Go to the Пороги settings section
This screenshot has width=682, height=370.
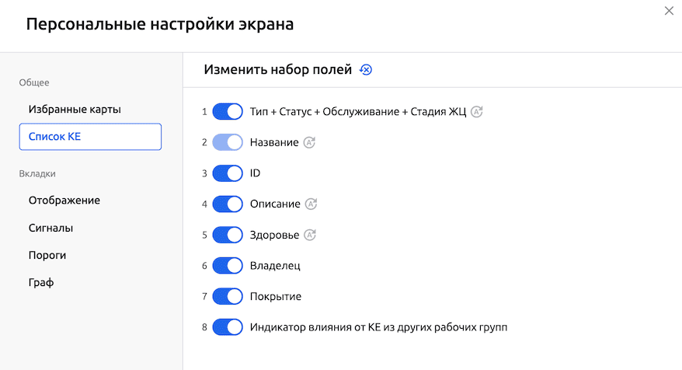point(47,255)
